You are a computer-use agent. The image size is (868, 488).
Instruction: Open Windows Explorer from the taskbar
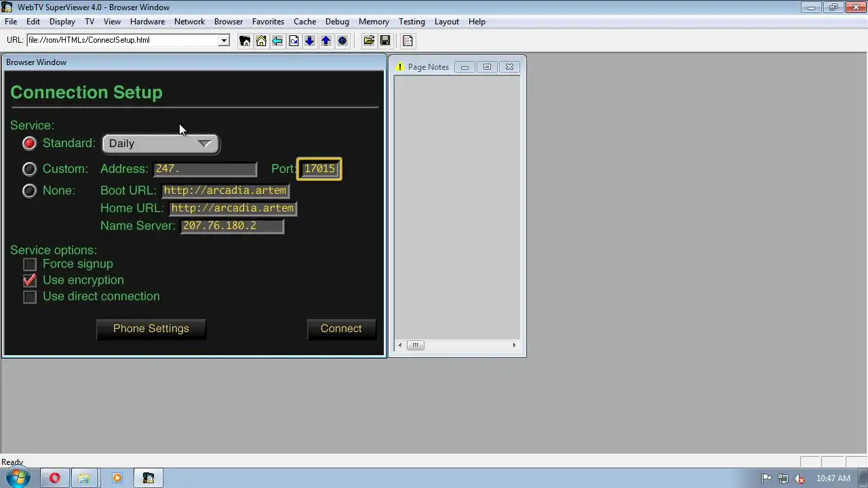coord(84,478)
